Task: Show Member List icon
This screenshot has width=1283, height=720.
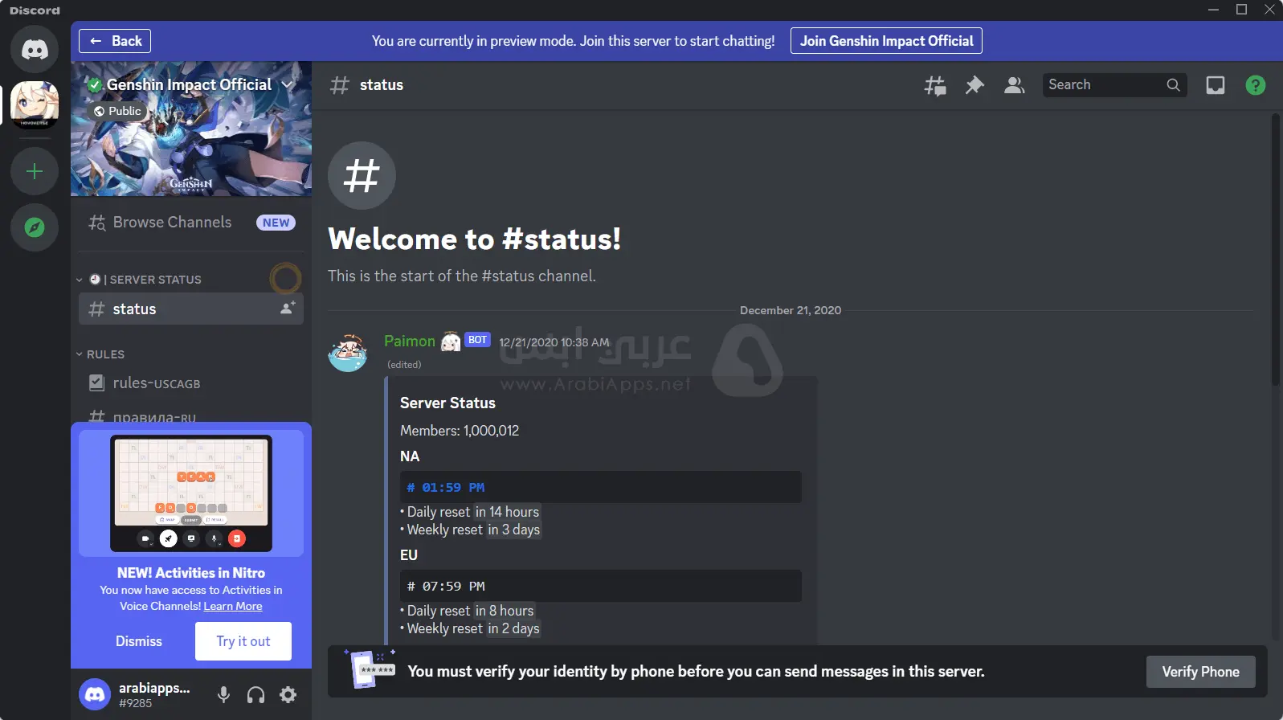Action: pos(1015,85)
